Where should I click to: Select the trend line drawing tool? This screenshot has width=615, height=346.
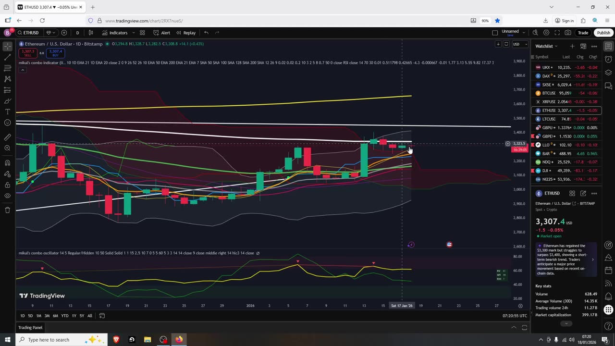point(7,57)
